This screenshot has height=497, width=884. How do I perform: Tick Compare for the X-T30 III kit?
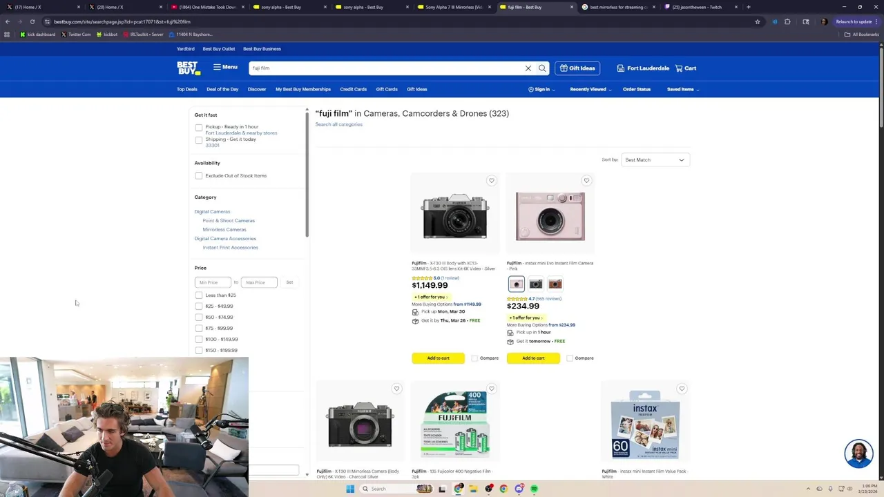pos(474,358)
